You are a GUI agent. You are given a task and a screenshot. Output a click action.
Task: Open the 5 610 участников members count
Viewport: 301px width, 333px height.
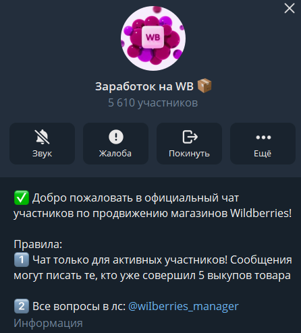153,102
